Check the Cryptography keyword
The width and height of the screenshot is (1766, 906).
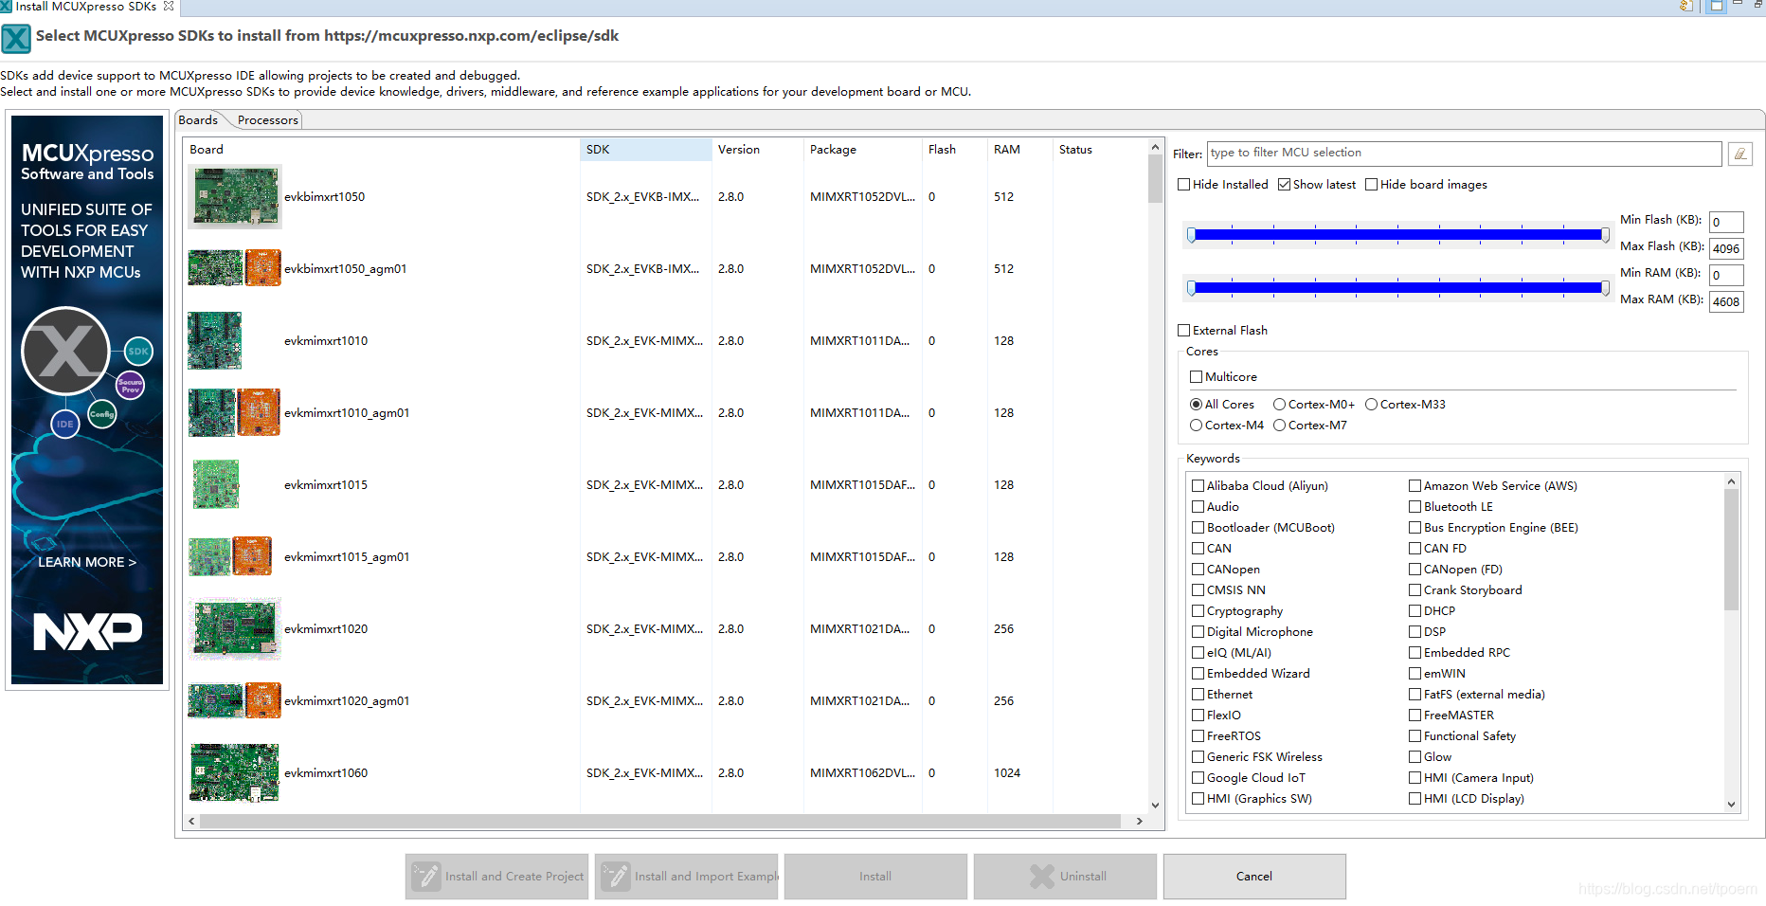[1198, 611]
